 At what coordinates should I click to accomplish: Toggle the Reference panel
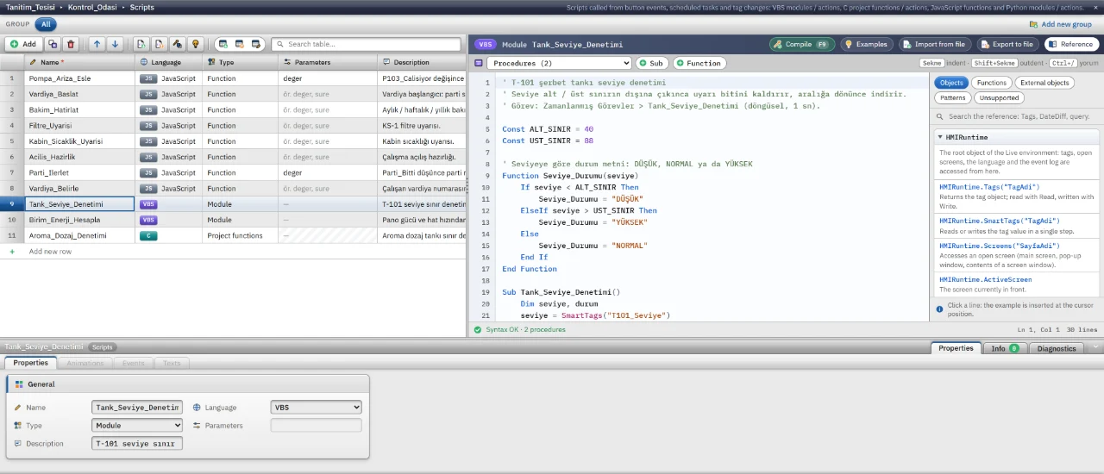(1071, 44)
